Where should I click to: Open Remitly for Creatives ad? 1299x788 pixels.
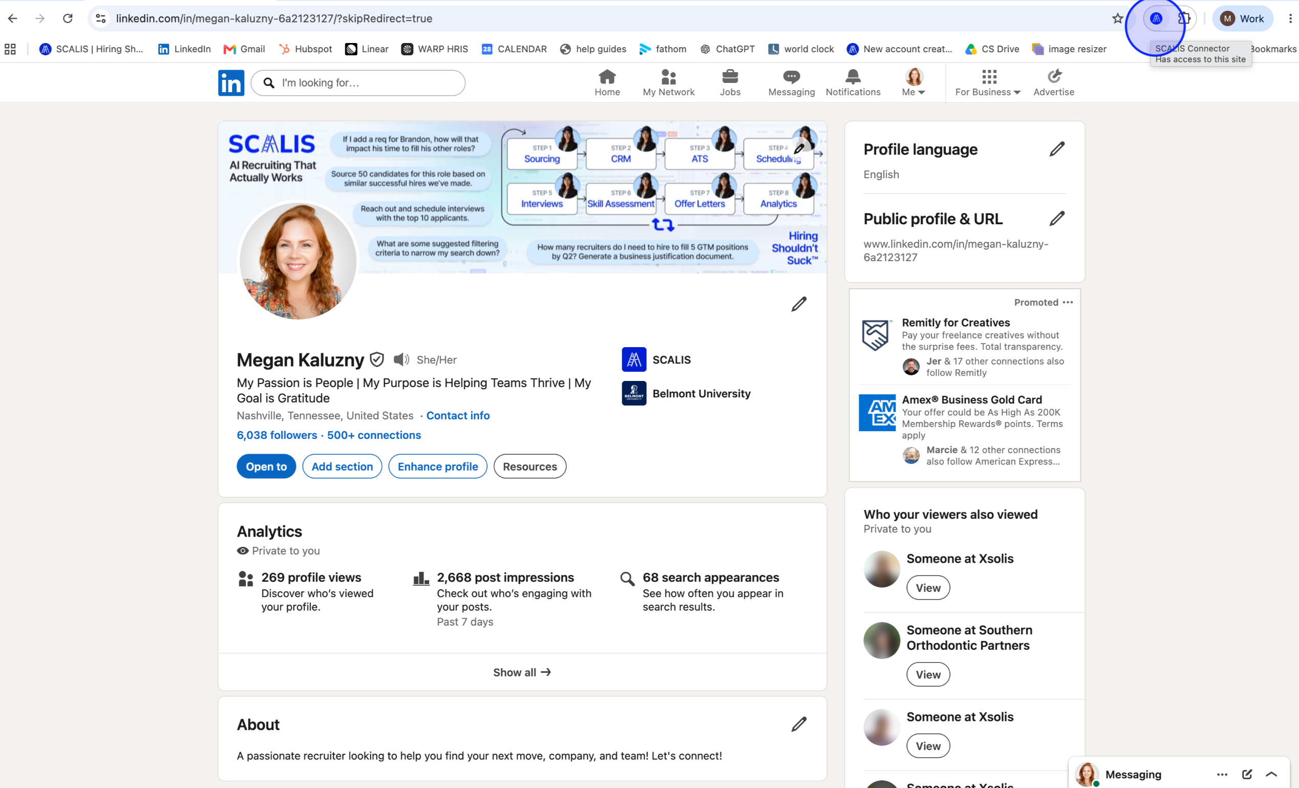coord(955,323)
